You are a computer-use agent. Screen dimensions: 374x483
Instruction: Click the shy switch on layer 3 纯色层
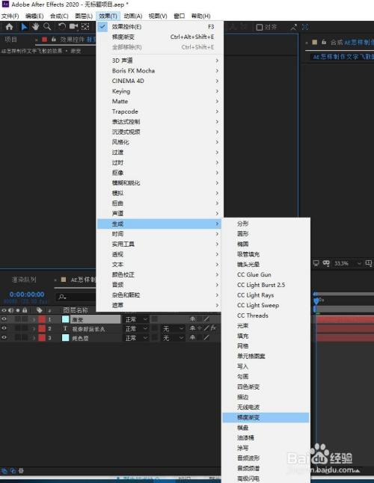point(192,338)
